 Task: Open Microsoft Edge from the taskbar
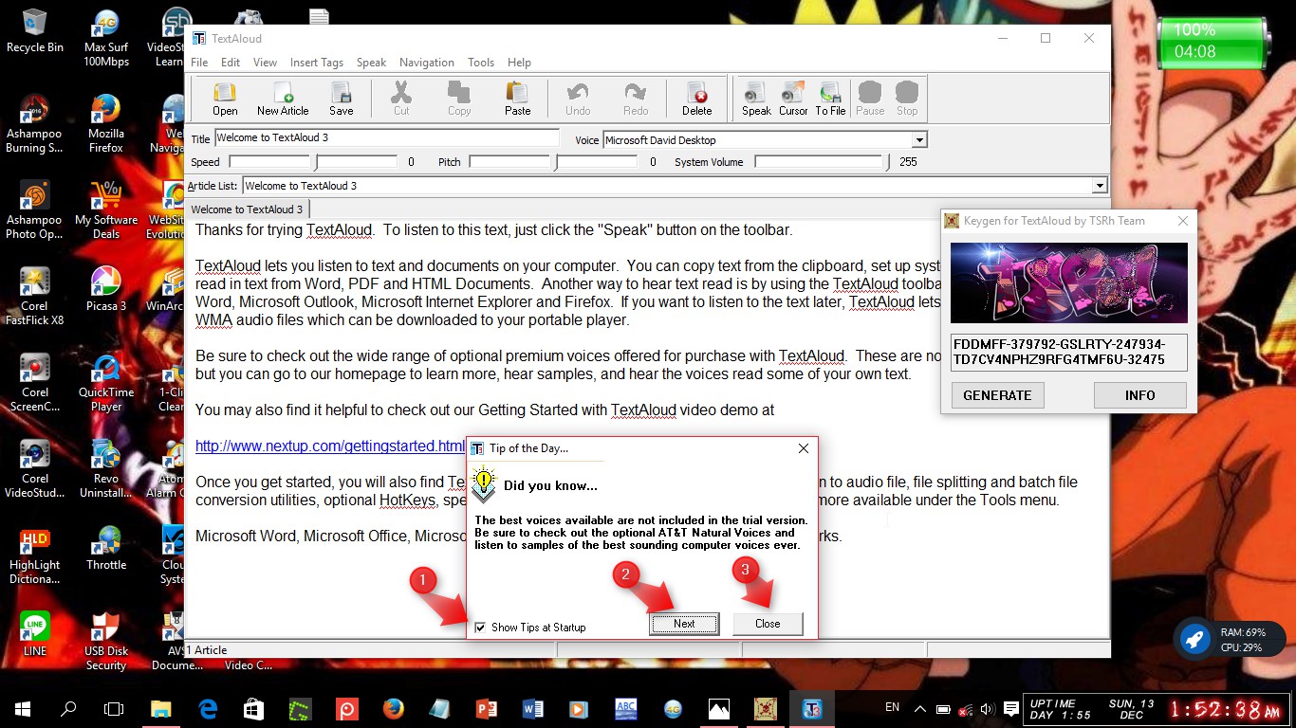click(x=208, y=708)
